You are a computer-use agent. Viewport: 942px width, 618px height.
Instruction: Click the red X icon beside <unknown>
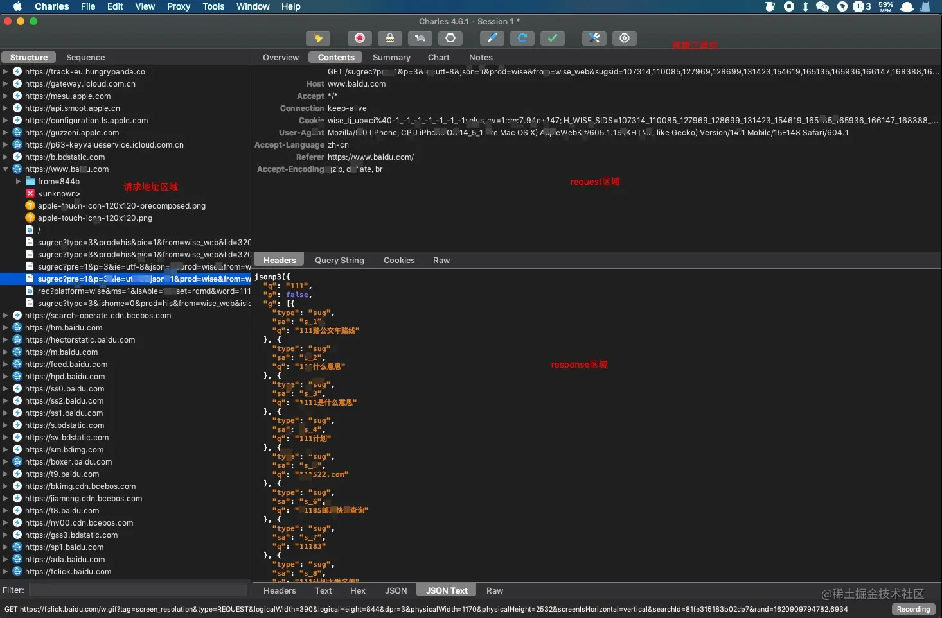[30, 193]
